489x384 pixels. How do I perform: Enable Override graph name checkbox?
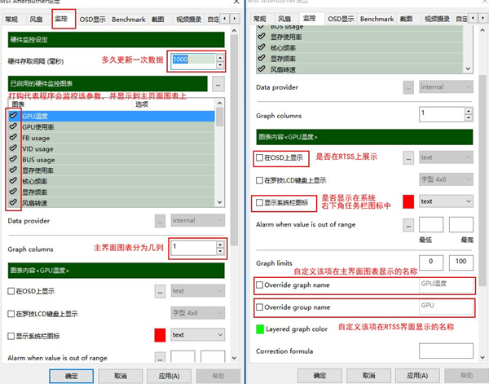point(259,285)
